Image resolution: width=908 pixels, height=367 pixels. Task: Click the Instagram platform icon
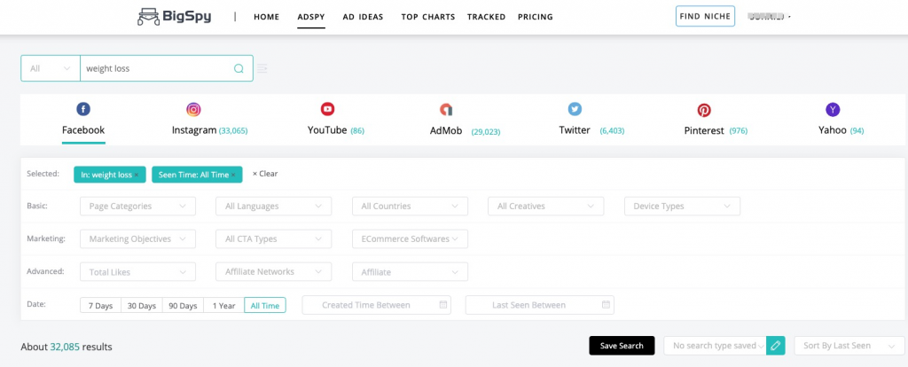tap(193, 109)
